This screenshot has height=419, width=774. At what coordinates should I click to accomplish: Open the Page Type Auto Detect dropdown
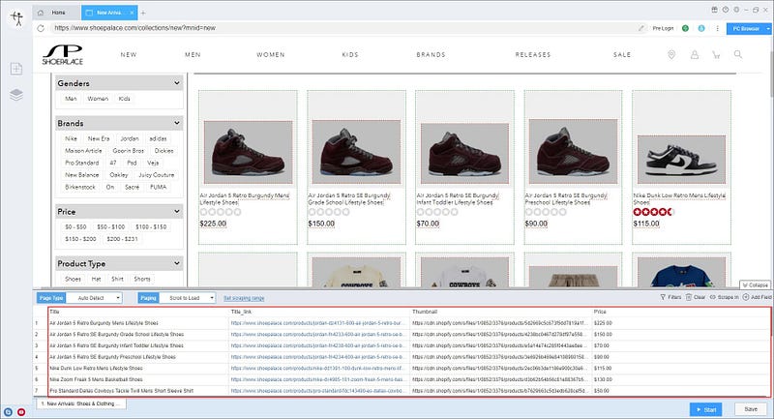click(x=94, y=298)
